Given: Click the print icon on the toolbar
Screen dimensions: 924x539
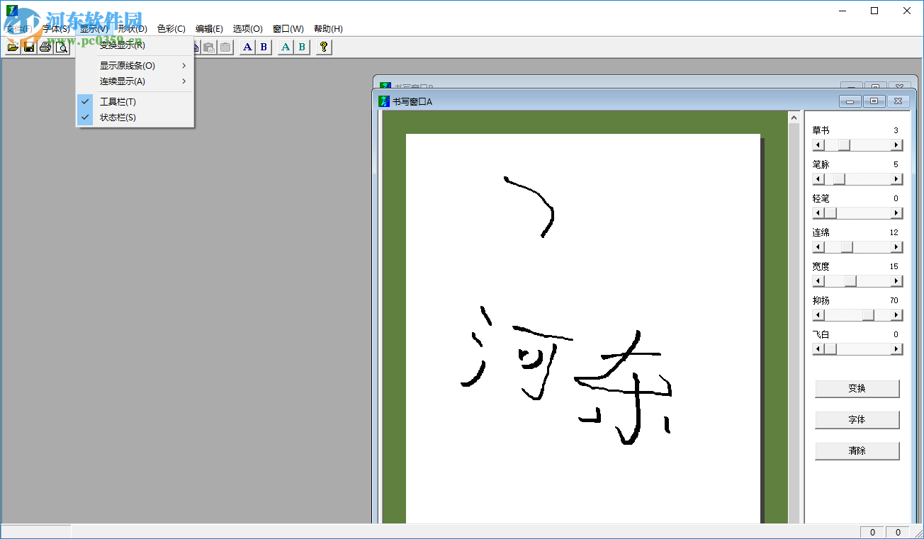Looking at the screenshot, I should tap(45, 47).
